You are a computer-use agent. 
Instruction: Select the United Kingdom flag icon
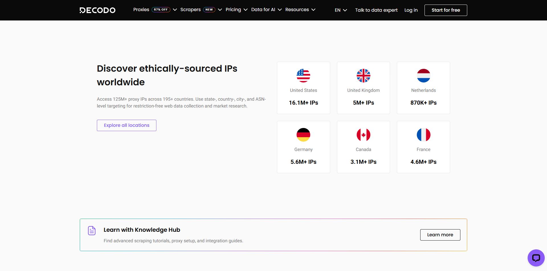click(363, 76)
